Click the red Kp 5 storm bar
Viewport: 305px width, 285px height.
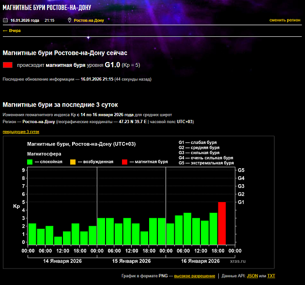pos(222,223)
